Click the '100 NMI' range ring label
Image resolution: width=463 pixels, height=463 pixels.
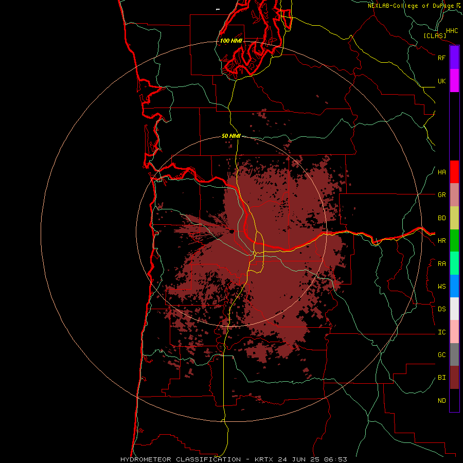[231, 41]
